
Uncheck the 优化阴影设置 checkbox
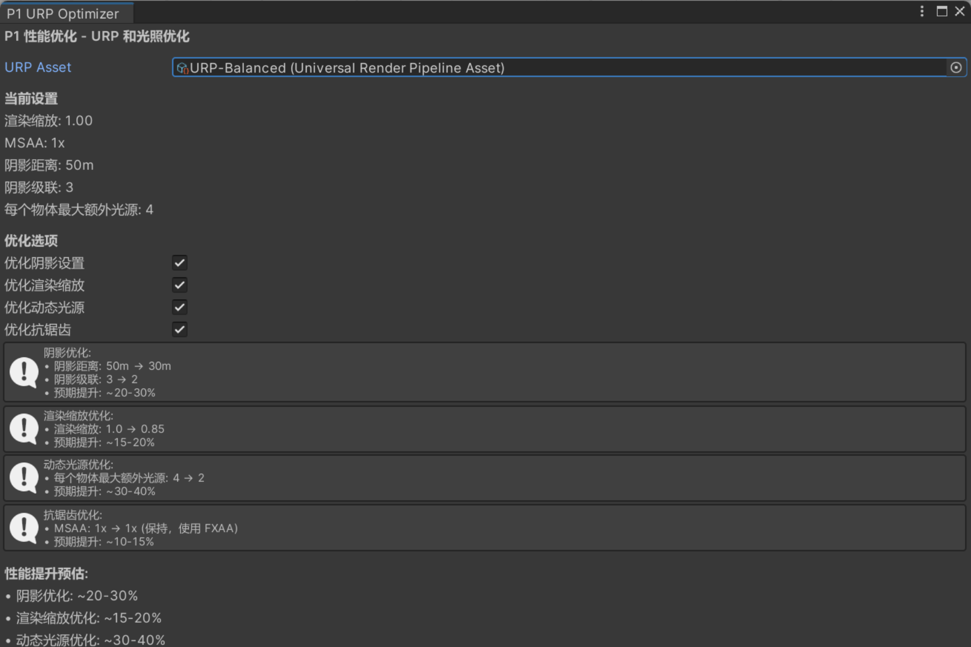click(x=180, y=263)
